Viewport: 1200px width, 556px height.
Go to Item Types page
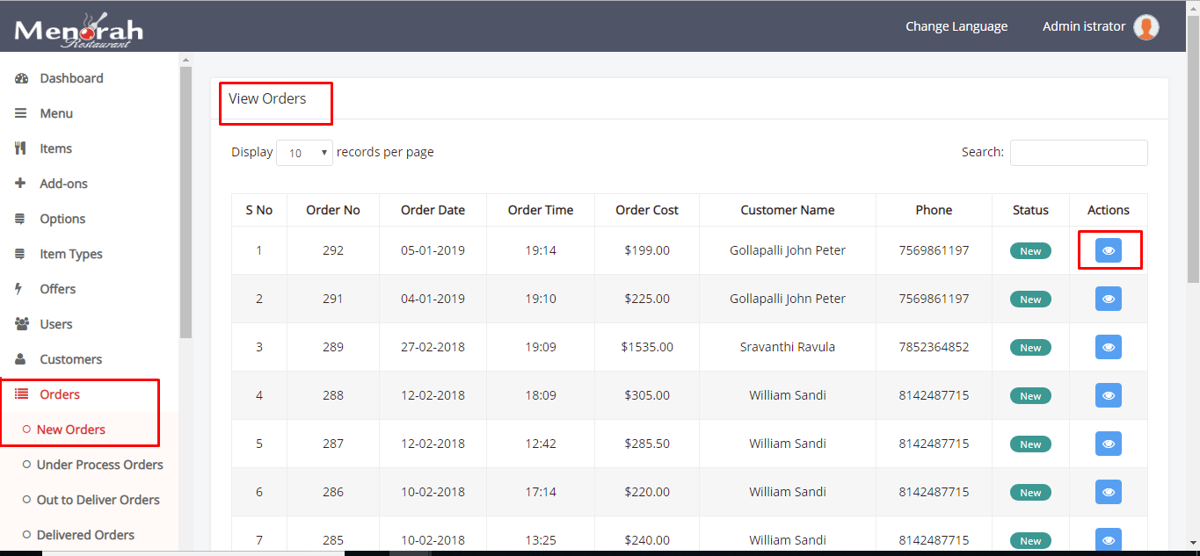[x=70, y=254]
